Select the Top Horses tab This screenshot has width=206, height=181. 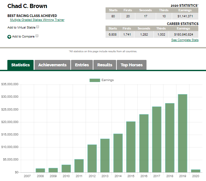tap(132, 65)
